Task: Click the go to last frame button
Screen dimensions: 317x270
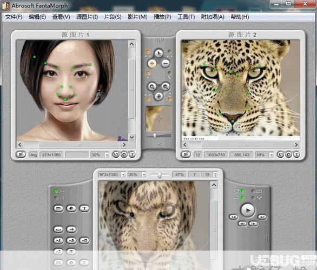Action: tap(262, 217)
